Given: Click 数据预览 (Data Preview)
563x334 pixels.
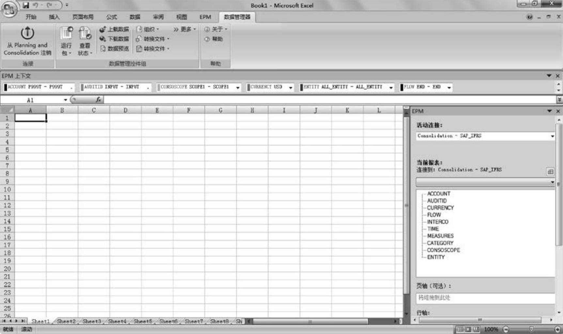Looking at the screenshot, I should (114, 49).
